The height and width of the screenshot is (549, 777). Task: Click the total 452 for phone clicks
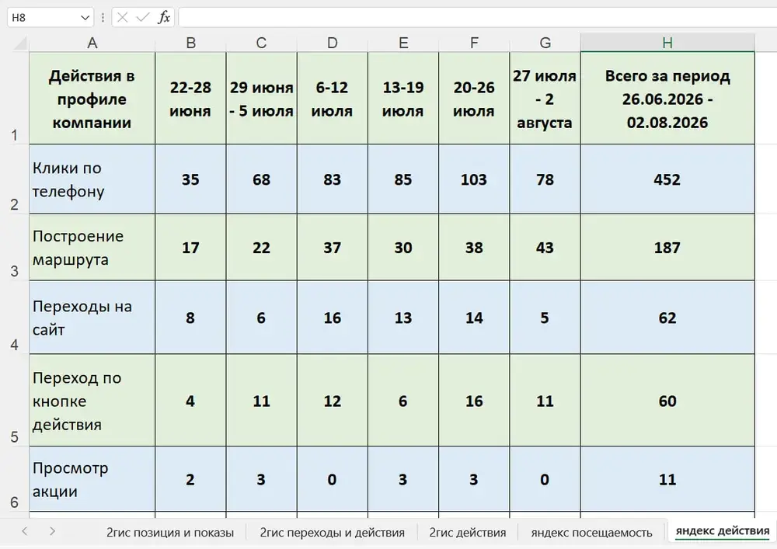(667, 179)
